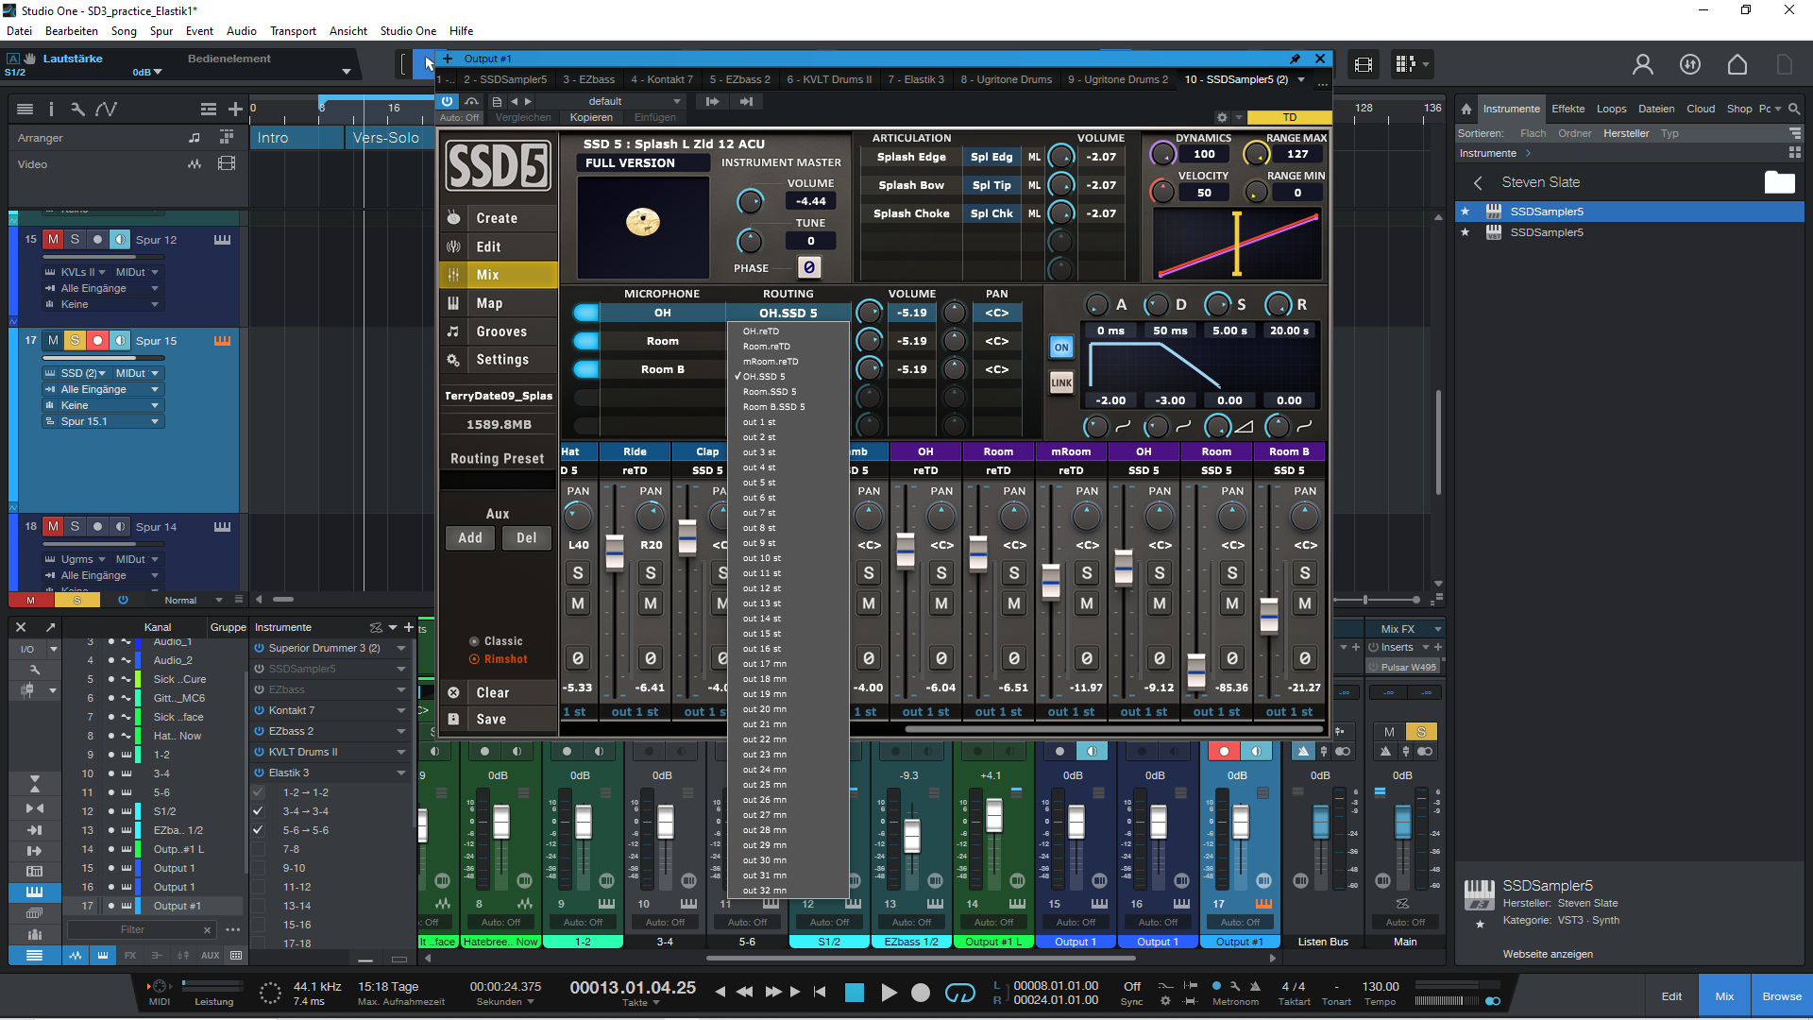Expand Superior Drummer 3 (2) instrument menu
Viewport: 1813px width, 1020px height.
pyautogui.click(x=401, y=648)
